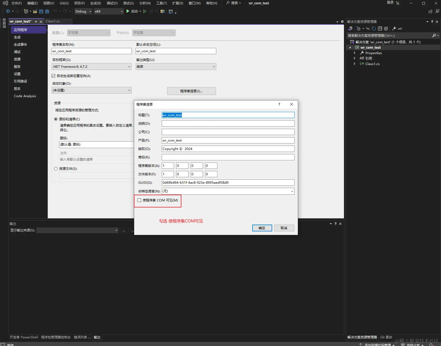Switch to the Git Changes tab
441x346 pixels.
pyautogui.click(x=386, y=337)
